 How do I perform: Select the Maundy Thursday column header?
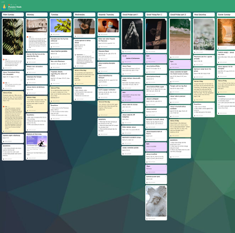pyautogui.click(x=108, y=15)
